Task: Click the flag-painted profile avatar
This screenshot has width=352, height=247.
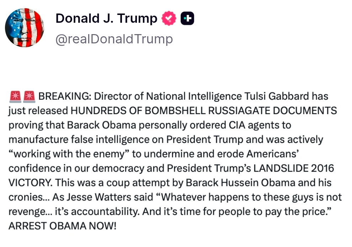Action: [x=25, y=27]
